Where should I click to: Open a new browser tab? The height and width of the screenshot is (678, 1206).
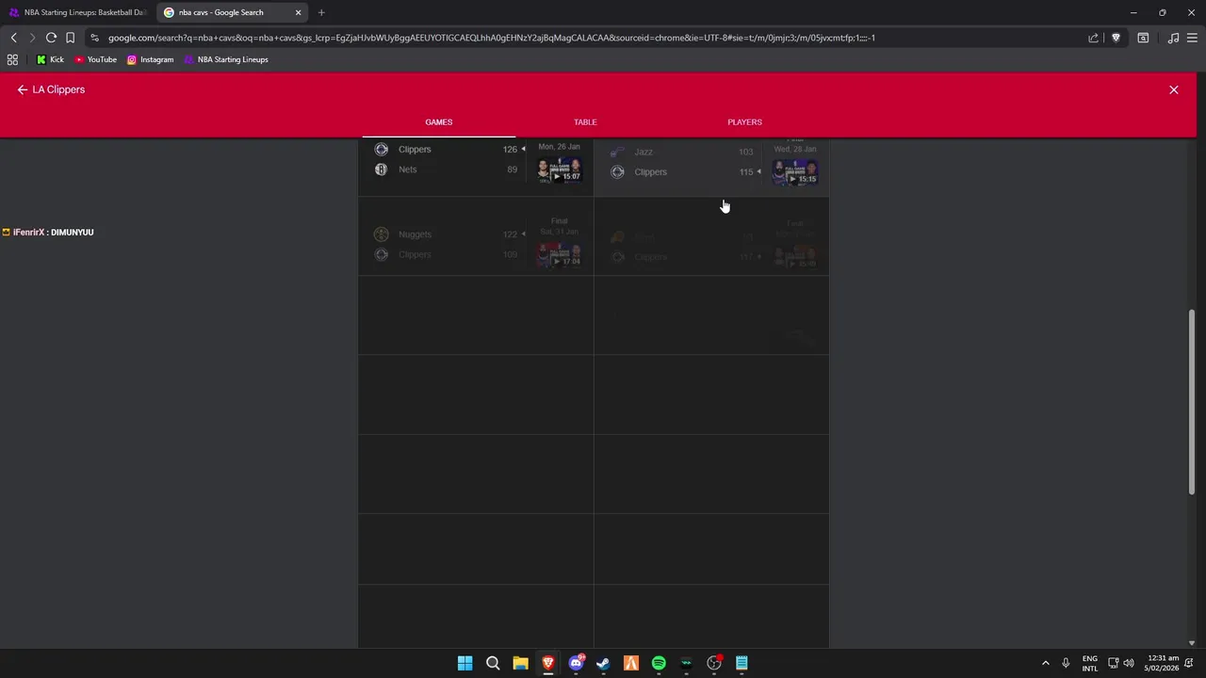(x=321, y=12)
